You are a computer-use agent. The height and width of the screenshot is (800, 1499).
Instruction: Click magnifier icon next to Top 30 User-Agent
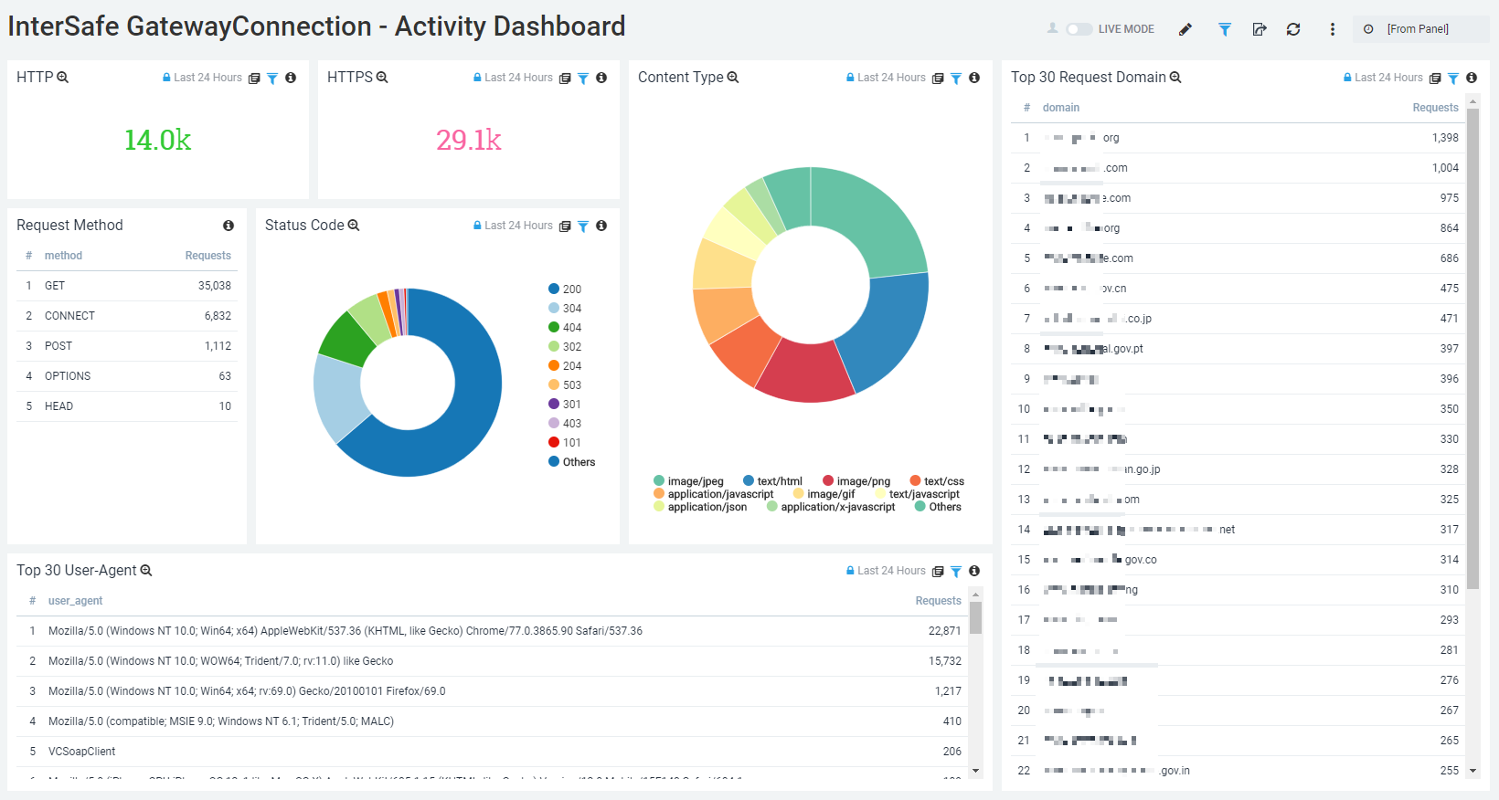click(x=145, y=571)
